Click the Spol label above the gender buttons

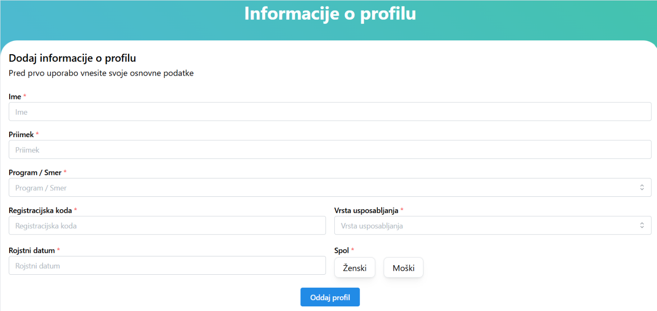click(342, 250)
